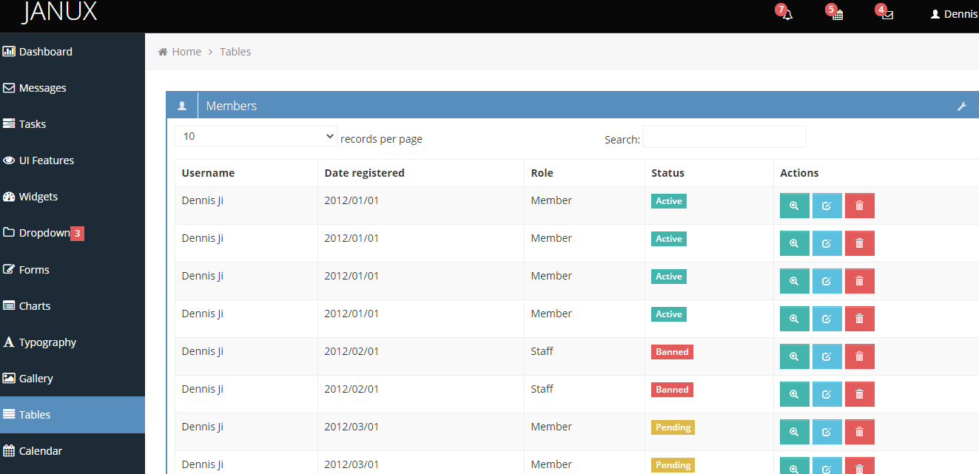The image size is (979, 474).
Task: Click inside the Search input field
Action: tap(724, 137)
